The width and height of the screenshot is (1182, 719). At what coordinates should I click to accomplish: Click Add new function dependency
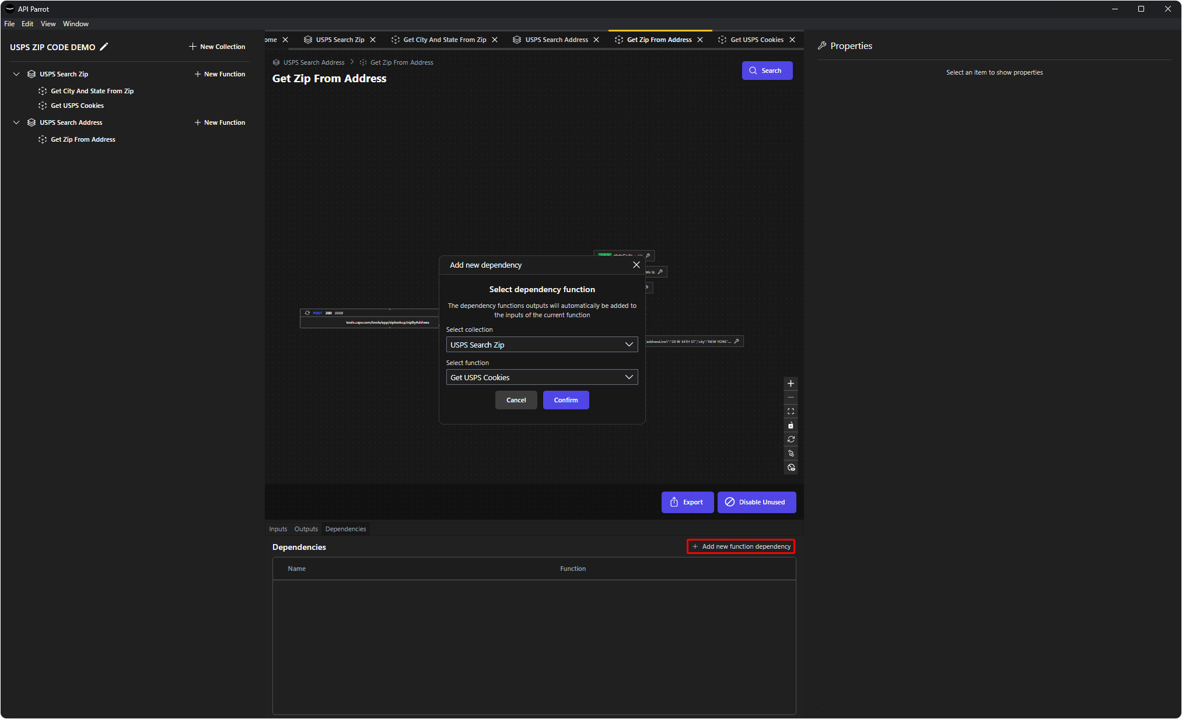tap(741, 546)
